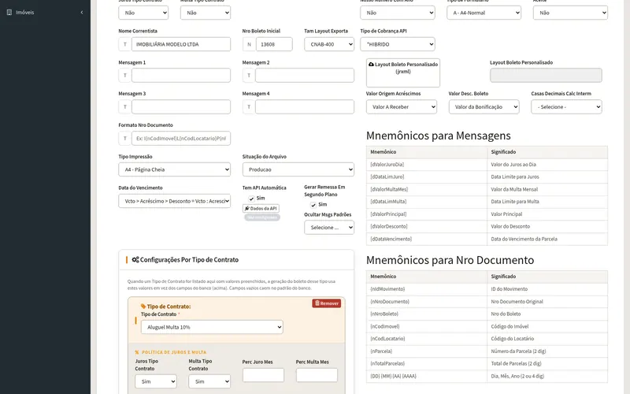Click the percent icon of Política de Juros e Multa
This screenshot has height=394, width=630.
pos(136,352)
